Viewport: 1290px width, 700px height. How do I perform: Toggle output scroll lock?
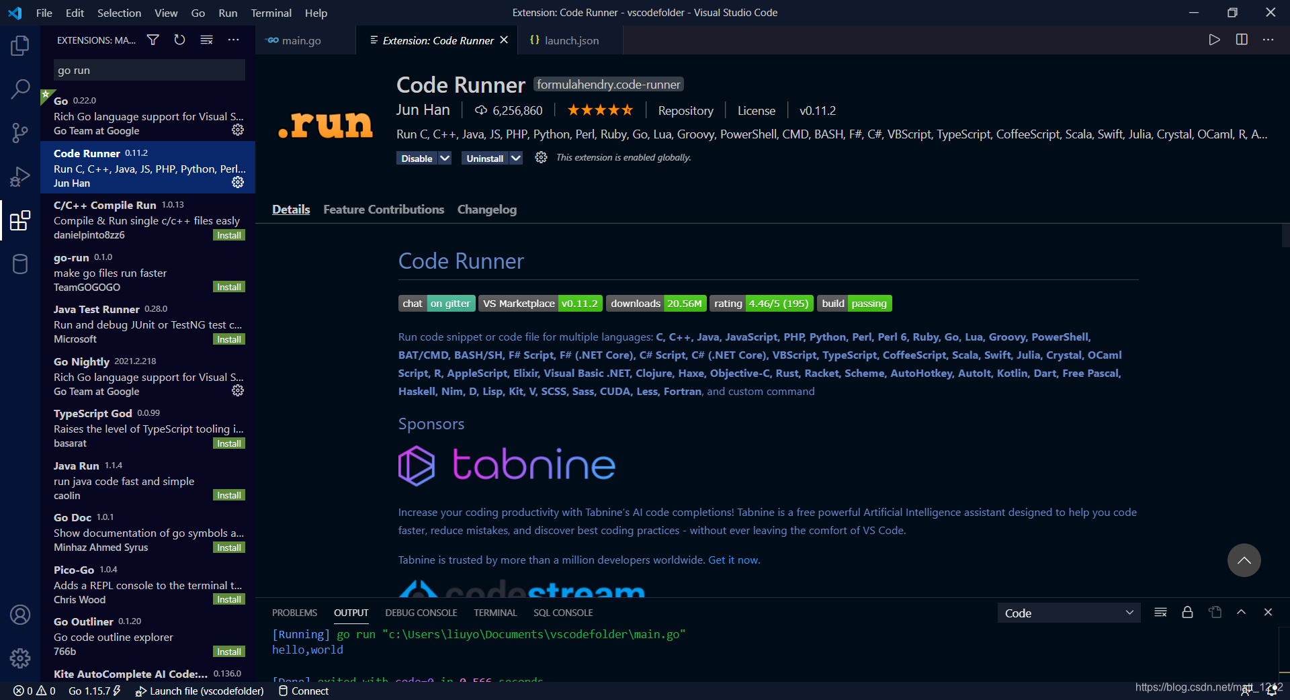pos(1187,613)
